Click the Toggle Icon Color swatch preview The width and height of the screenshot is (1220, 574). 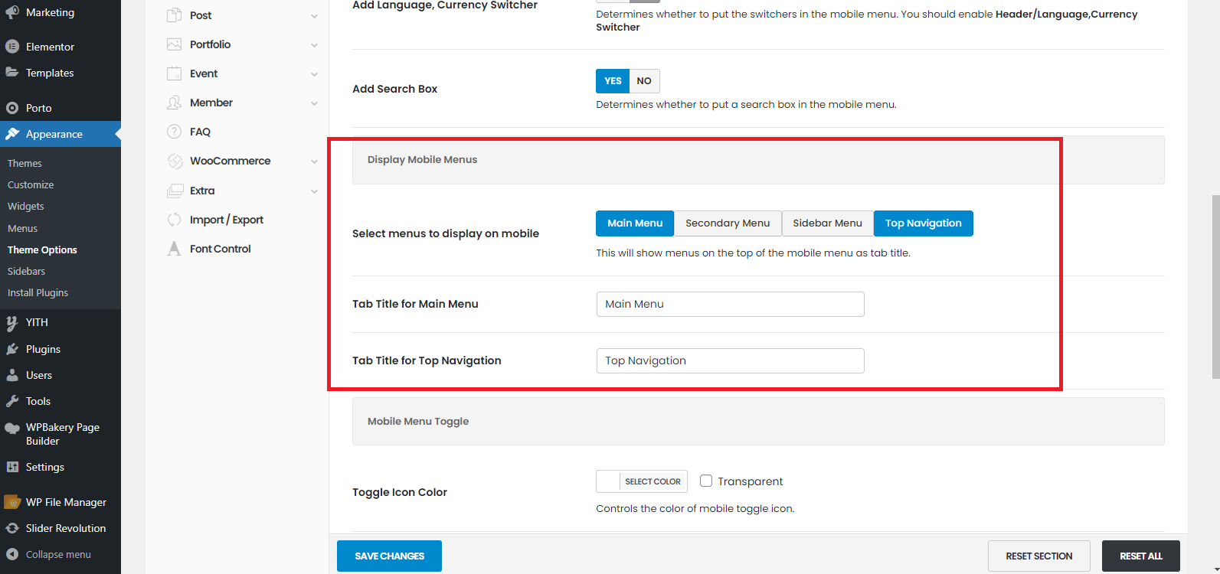[x=608, y=481]
